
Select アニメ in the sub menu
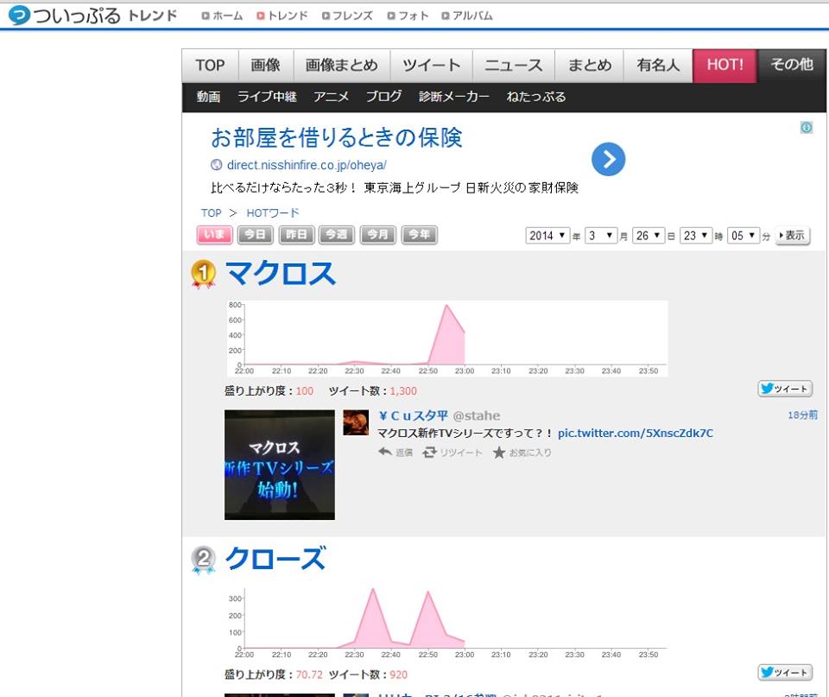(x=331, y=97)
